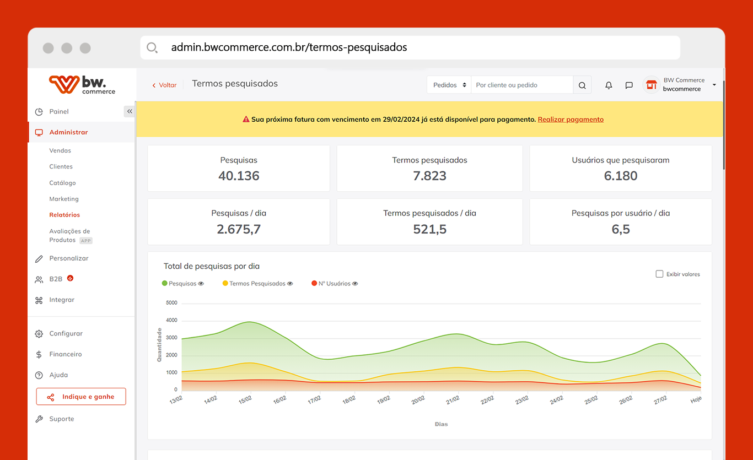
Task: Click the Painel pie chart icon
Action: 39,112
